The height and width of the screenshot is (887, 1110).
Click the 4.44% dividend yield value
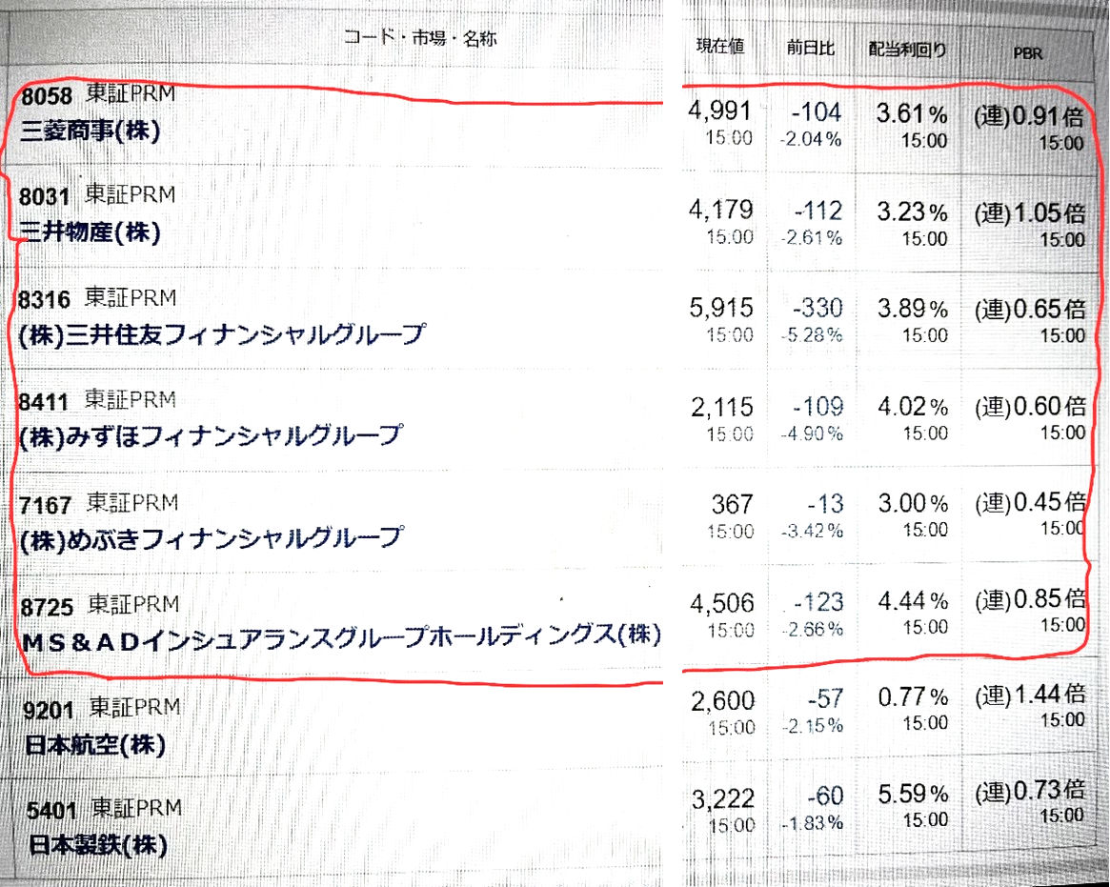pos(912,601)
